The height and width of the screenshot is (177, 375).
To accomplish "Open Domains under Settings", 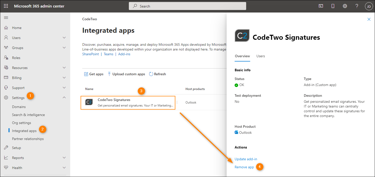I will [x=19, y=107].
